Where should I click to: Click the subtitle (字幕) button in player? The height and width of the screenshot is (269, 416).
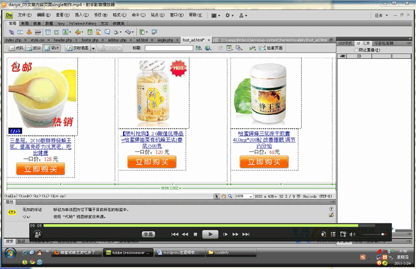pyautogui.click(x=149, y=235)
